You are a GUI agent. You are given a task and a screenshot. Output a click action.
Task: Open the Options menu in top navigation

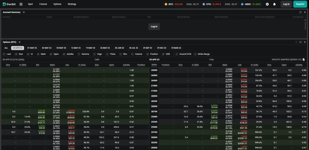click(x=57, y=4)
